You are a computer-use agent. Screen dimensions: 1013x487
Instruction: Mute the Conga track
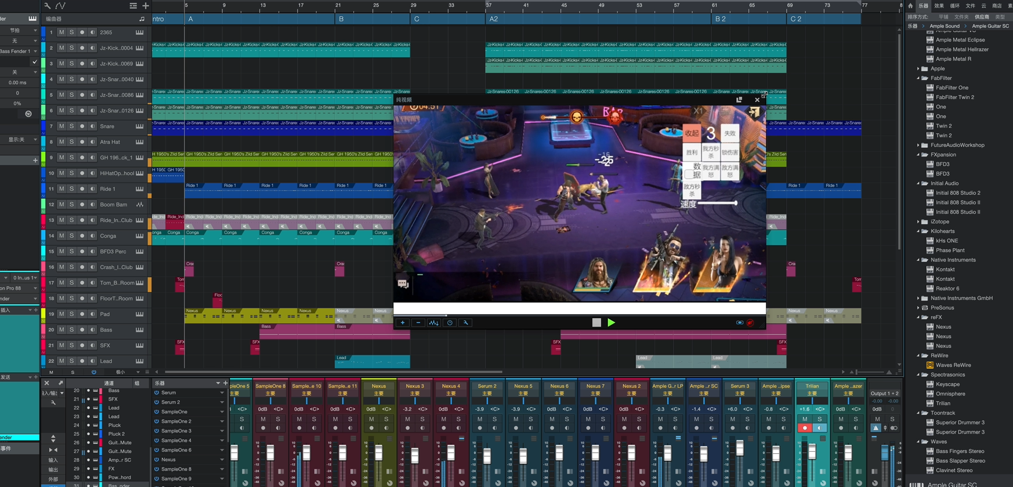[61, 236]
